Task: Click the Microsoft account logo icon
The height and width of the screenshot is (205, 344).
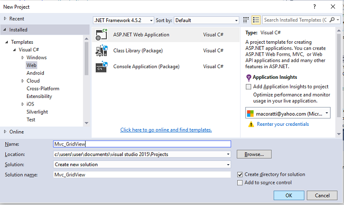Action: click(x=250, y=114)
